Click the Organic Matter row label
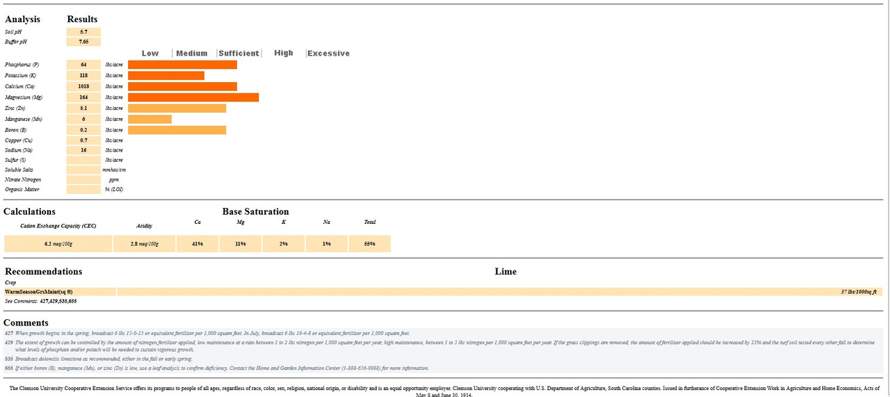This screenshot has width=890, height=397. point(22,189)
